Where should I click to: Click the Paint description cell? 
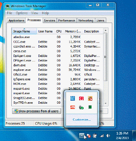pos(87,89)
